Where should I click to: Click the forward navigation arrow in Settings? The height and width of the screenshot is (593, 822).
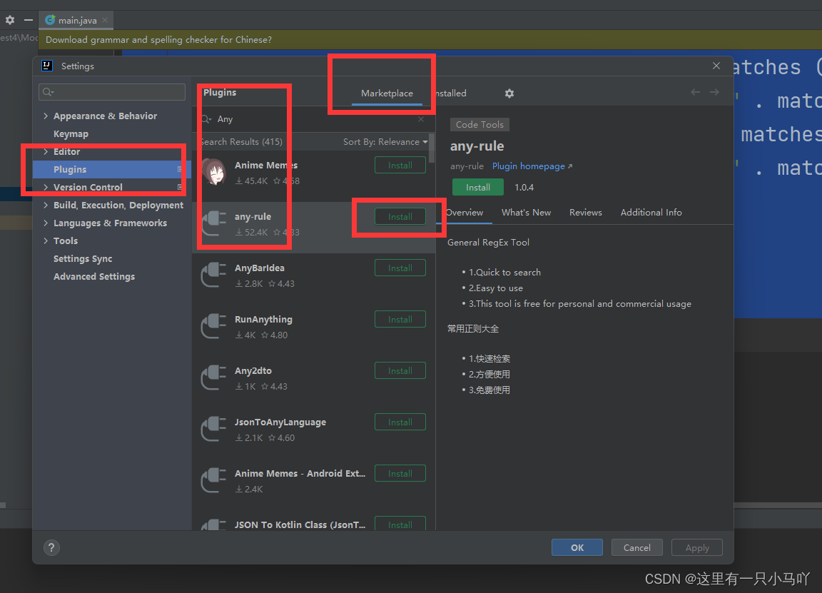714,92
